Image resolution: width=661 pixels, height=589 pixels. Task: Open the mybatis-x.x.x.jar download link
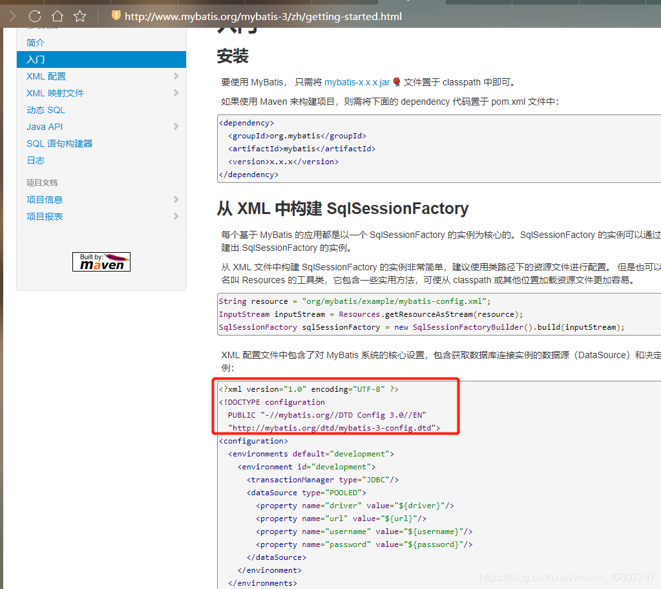[357, 82]
